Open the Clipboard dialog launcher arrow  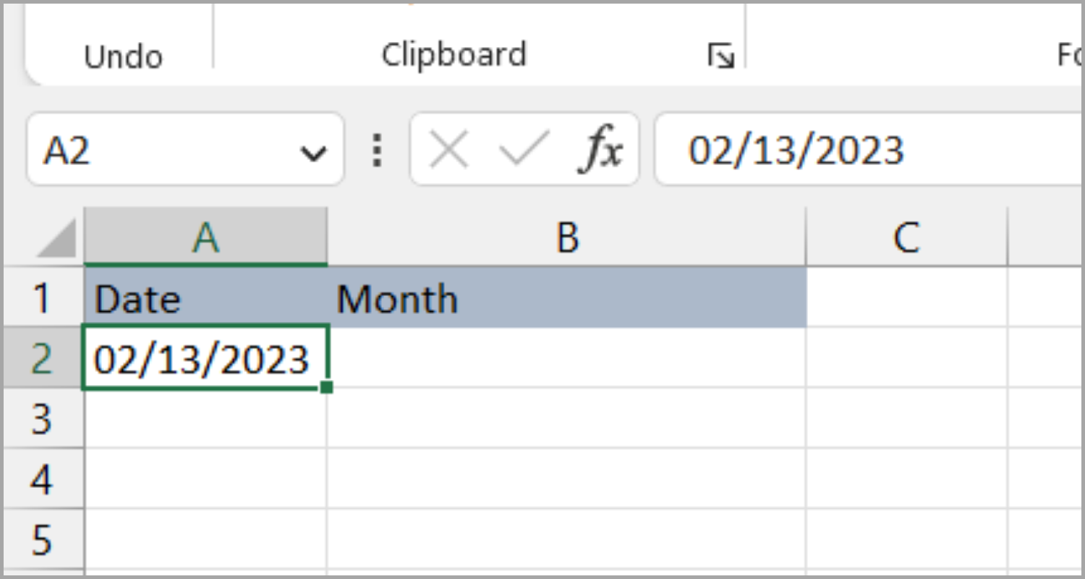click(721, 56)
